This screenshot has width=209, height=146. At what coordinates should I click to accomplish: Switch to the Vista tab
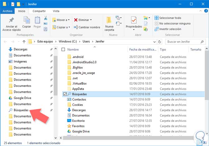coord(56,11)
